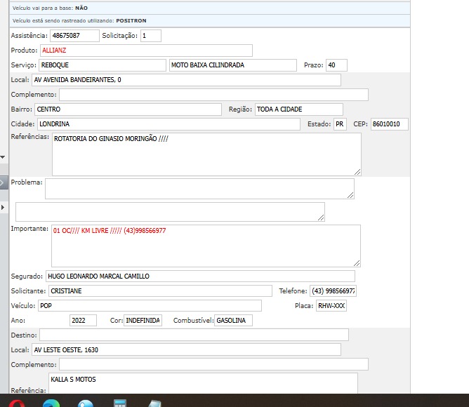This screenshot has width=469, height=407.
Task: Select the Segurado field HUGO LEONARDO
Action: (x=200, y=276)
